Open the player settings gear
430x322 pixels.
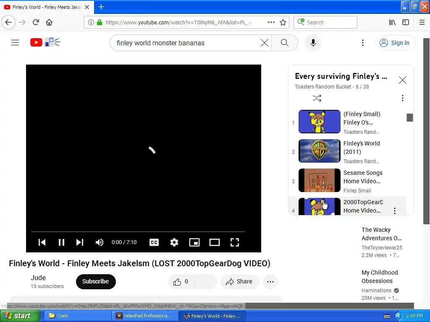click(174, 242)
